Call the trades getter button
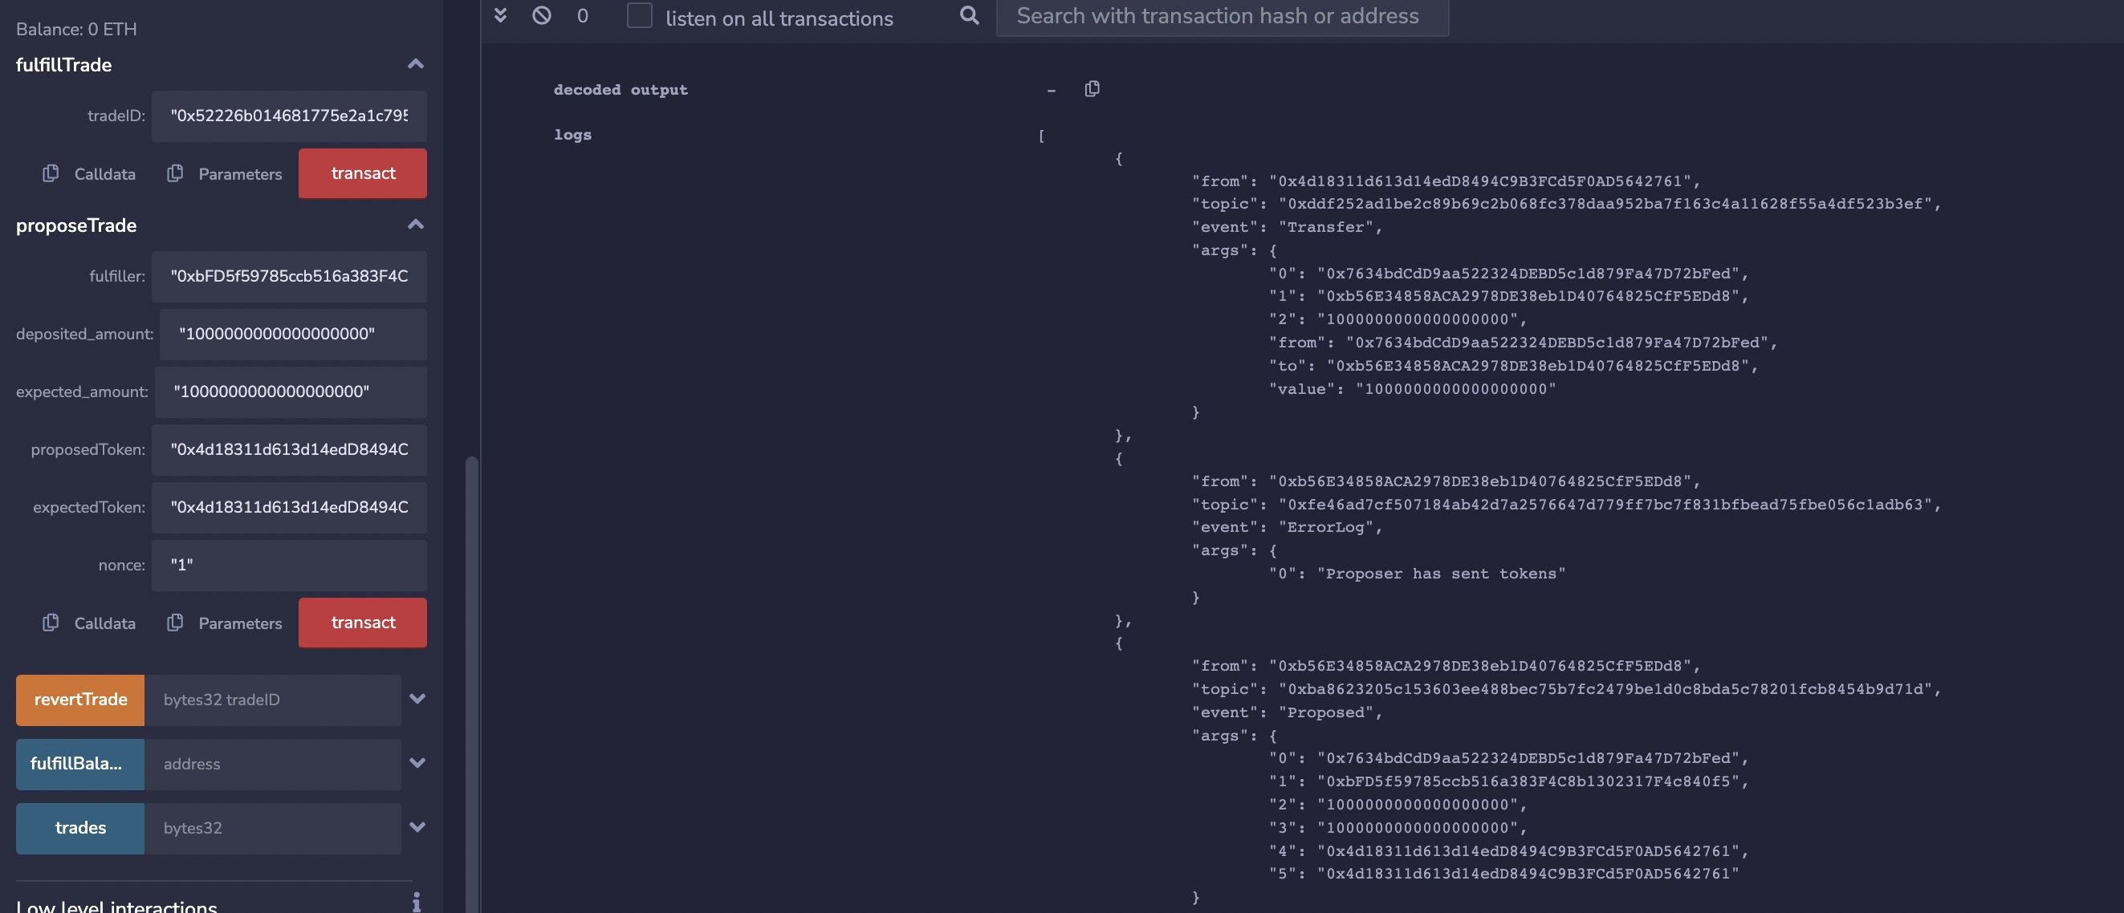2124x913 pixels. pyautogui.click(x=80, y=828)
